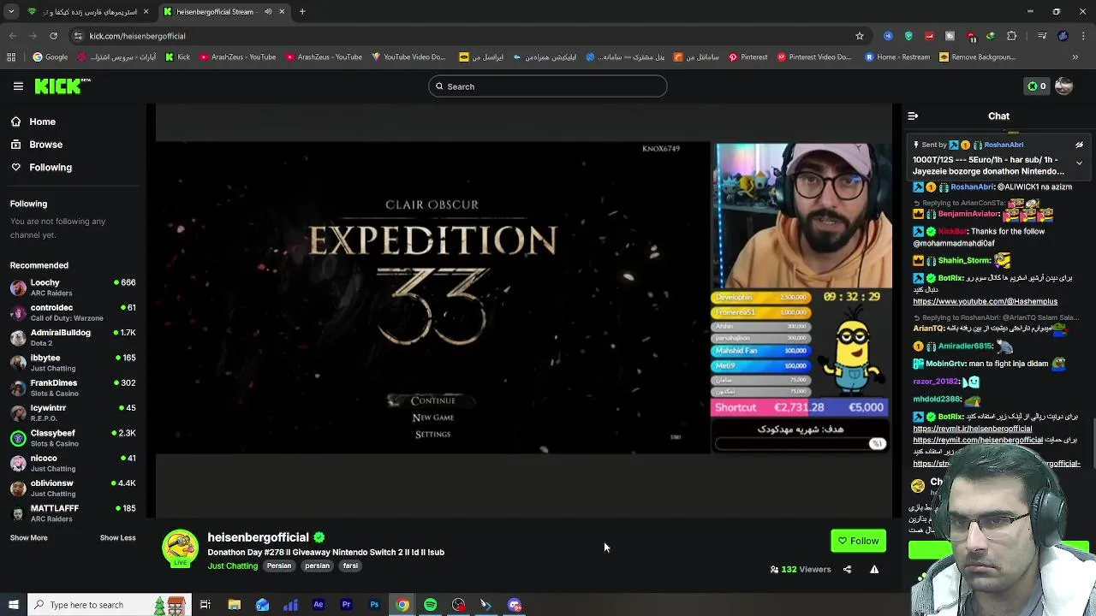Follow the heisenbergofficial channel
The width and height of the screenshot is (1096, 616).
(858, 541)
